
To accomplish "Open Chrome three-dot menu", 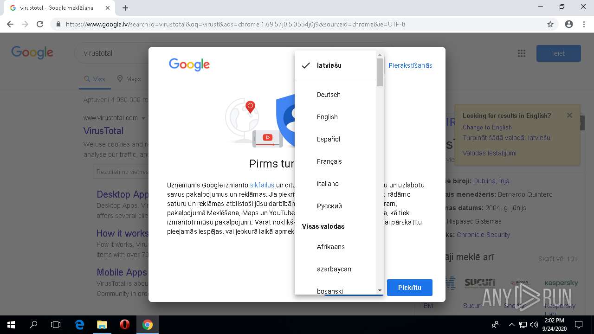I will tap(584, 24).
